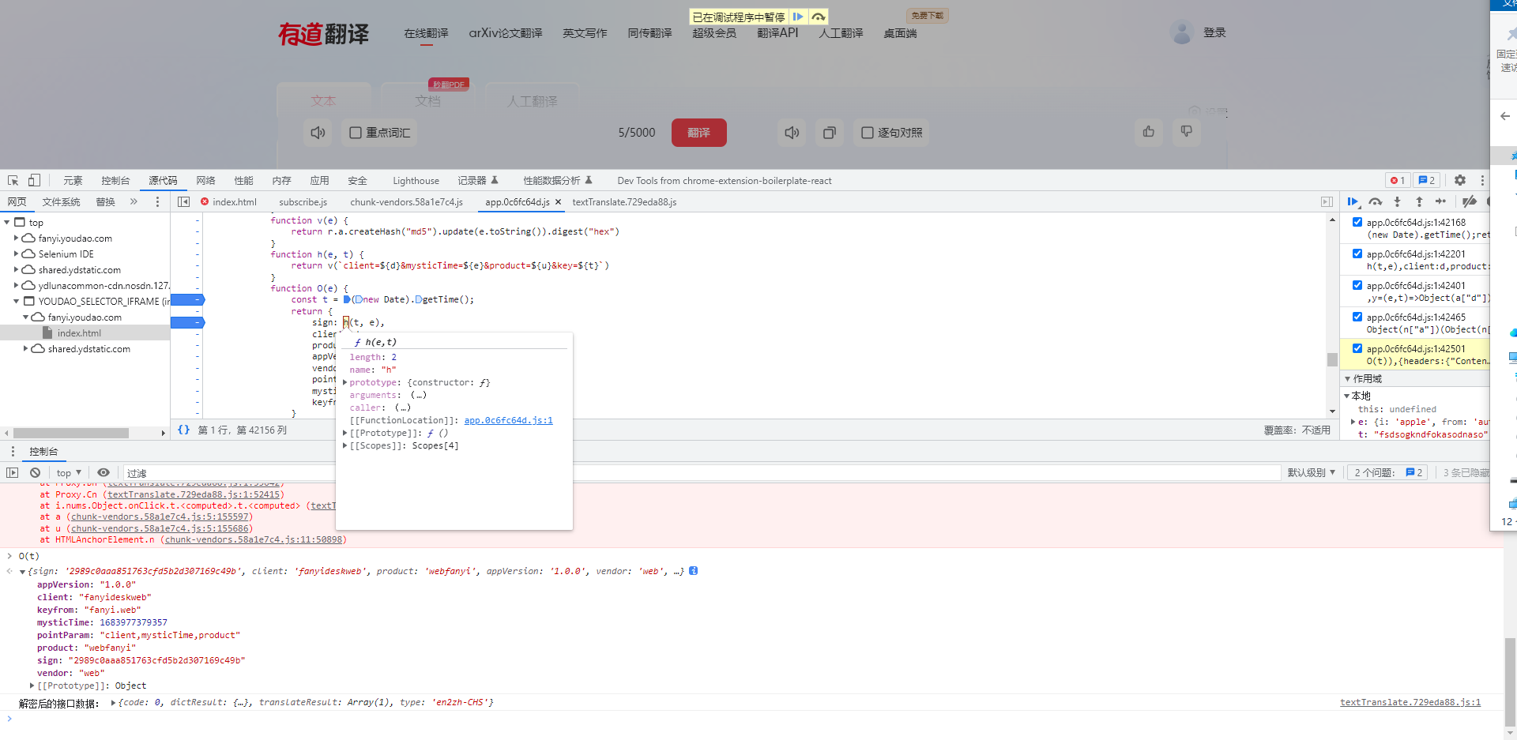Uncheck breakpoint at app.0c6fc64d.js:1:42201
The width and height of the screenshot is (1517, 740).
coord(1357,254)
